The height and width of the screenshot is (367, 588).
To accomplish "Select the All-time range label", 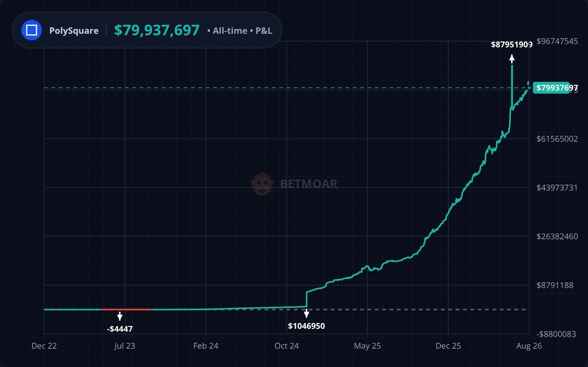I will (230, 30).
